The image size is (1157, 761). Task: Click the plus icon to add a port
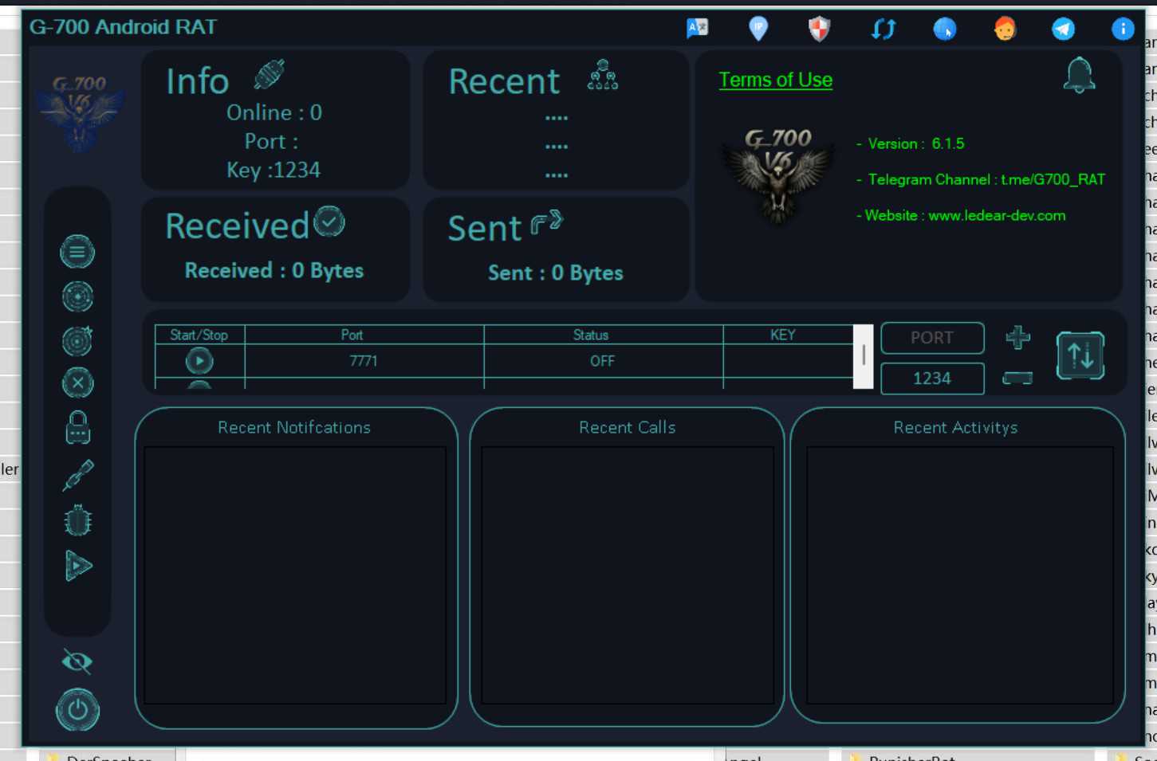click(1017, 337)
